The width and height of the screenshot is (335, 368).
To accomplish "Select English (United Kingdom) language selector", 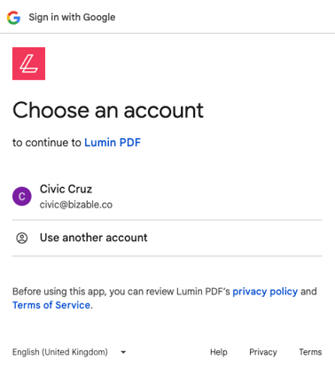I will 69,352.
